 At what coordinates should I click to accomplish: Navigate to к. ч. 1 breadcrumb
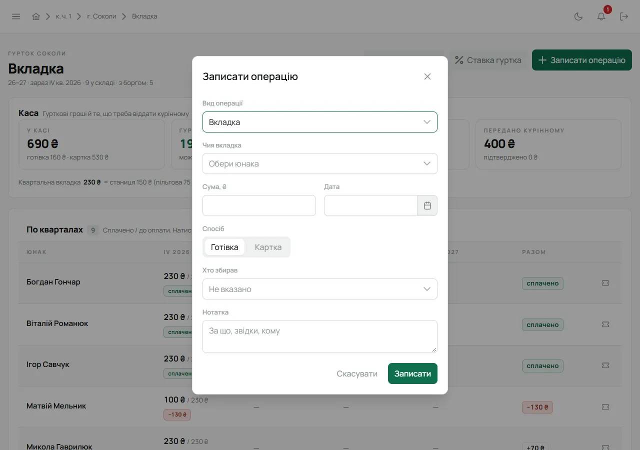[63, 16]
